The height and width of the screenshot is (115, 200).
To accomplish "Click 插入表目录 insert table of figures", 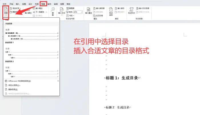I will (99, 8).
